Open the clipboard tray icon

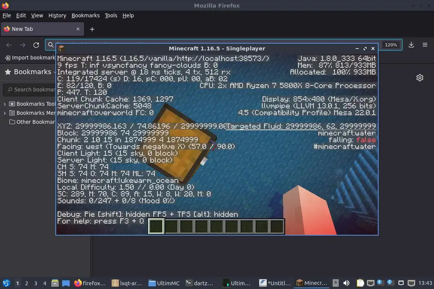click(x=360, y=283)
